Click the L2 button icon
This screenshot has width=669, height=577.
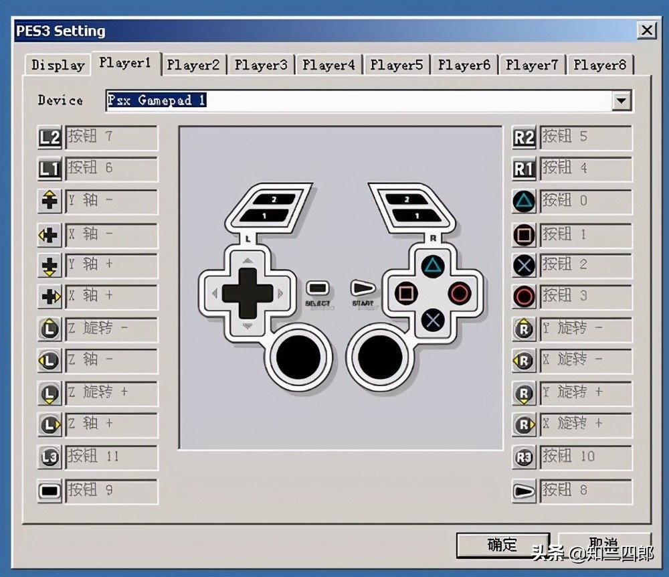[50, 138]
